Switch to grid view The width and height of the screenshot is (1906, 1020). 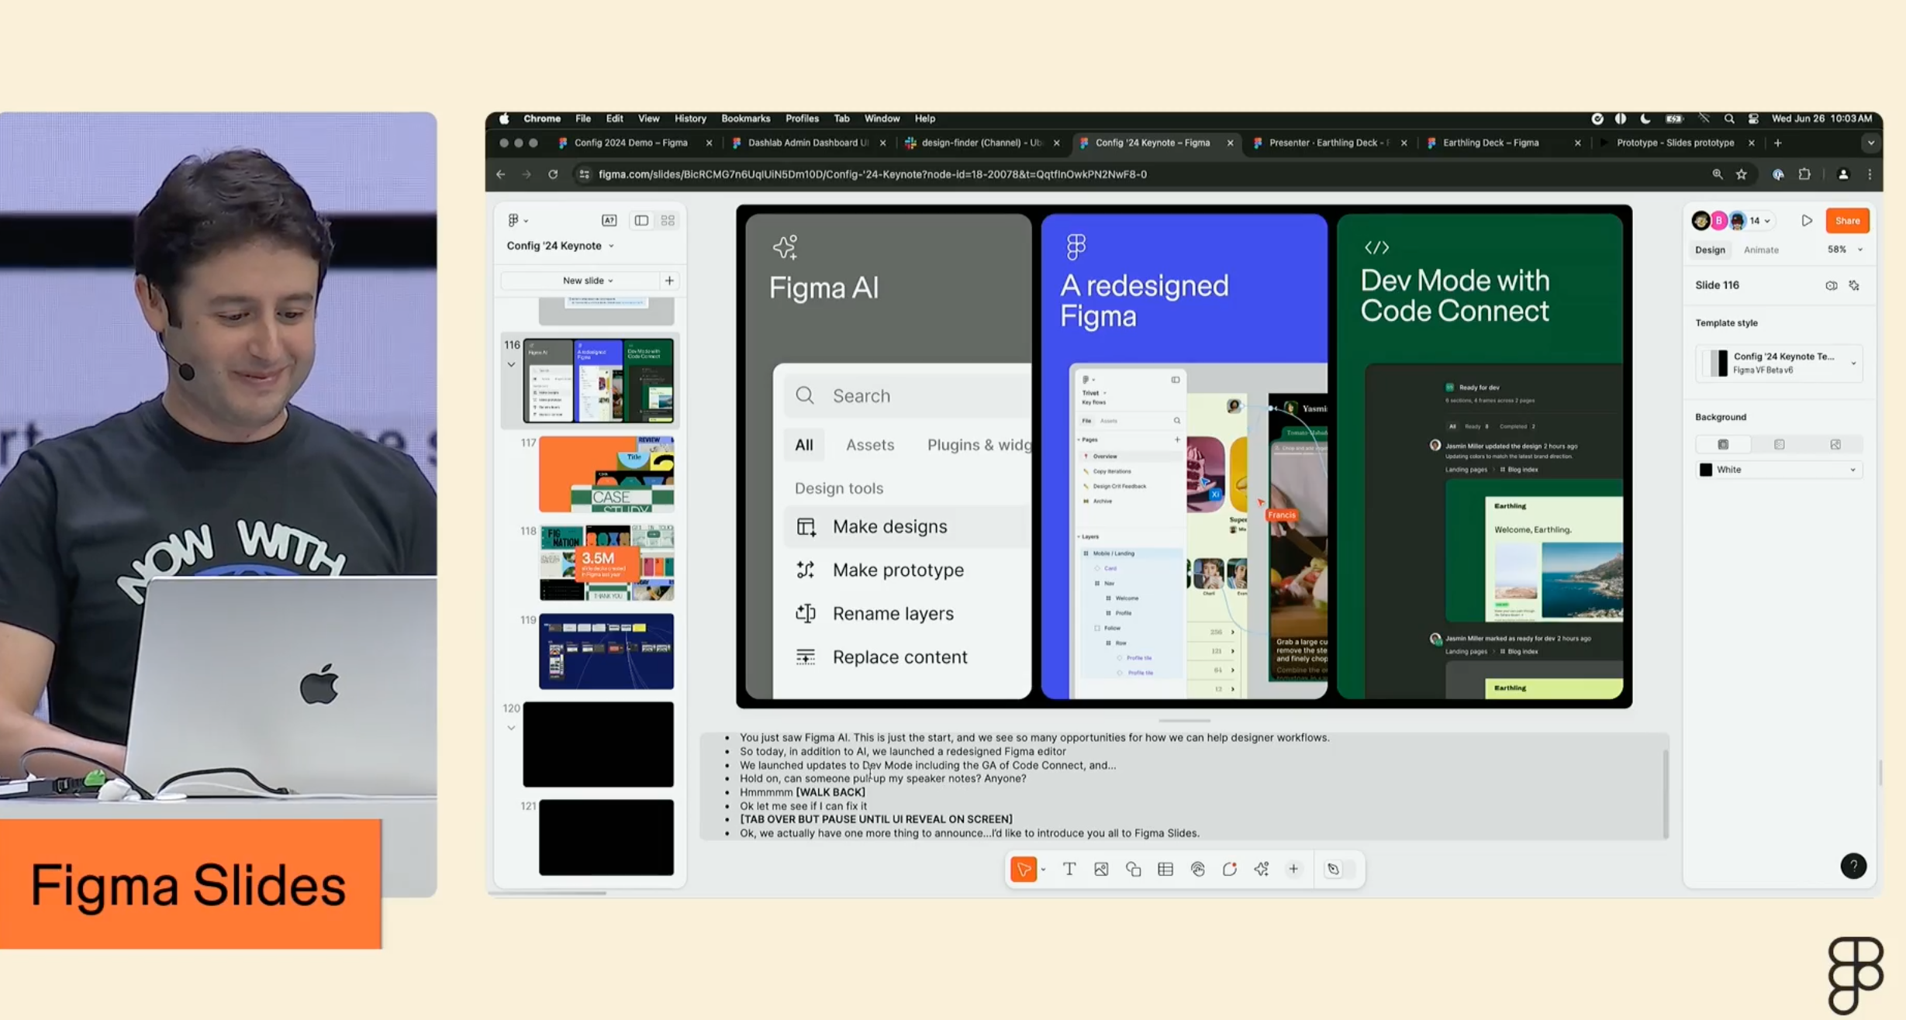(x=668, y=221)
